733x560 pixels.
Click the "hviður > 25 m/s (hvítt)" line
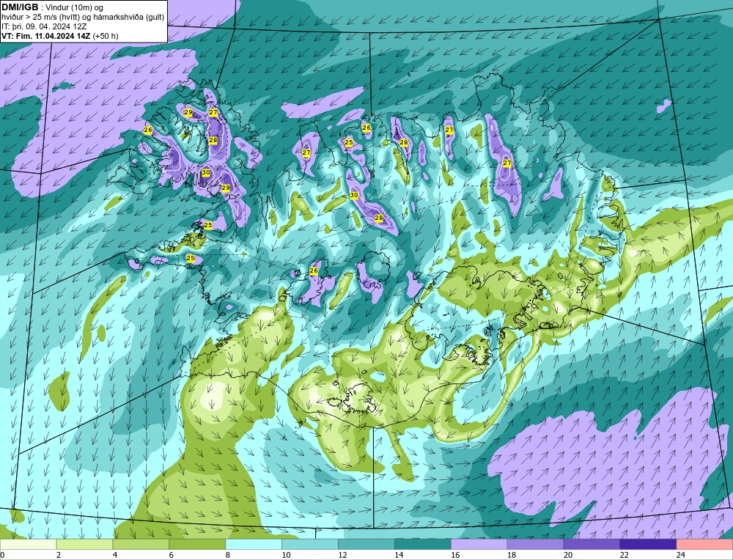point(40,18)
